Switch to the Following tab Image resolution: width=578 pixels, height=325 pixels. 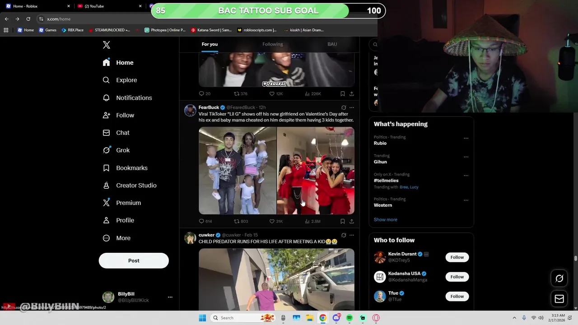(273, 44)
